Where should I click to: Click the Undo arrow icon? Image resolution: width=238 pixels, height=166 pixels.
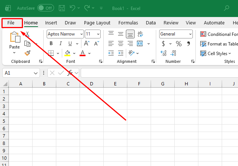(73, 8)
